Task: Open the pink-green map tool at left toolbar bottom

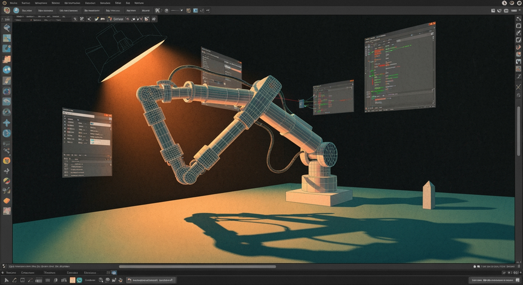Action: click(x=7, y=211)
